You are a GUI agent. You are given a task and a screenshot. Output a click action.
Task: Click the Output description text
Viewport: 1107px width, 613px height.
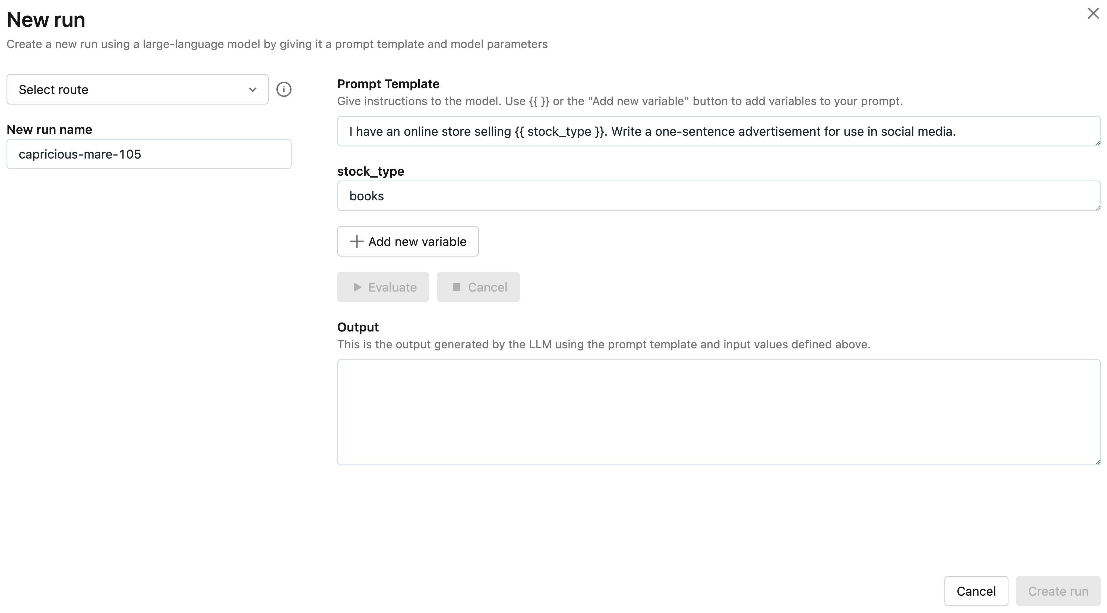604,344
